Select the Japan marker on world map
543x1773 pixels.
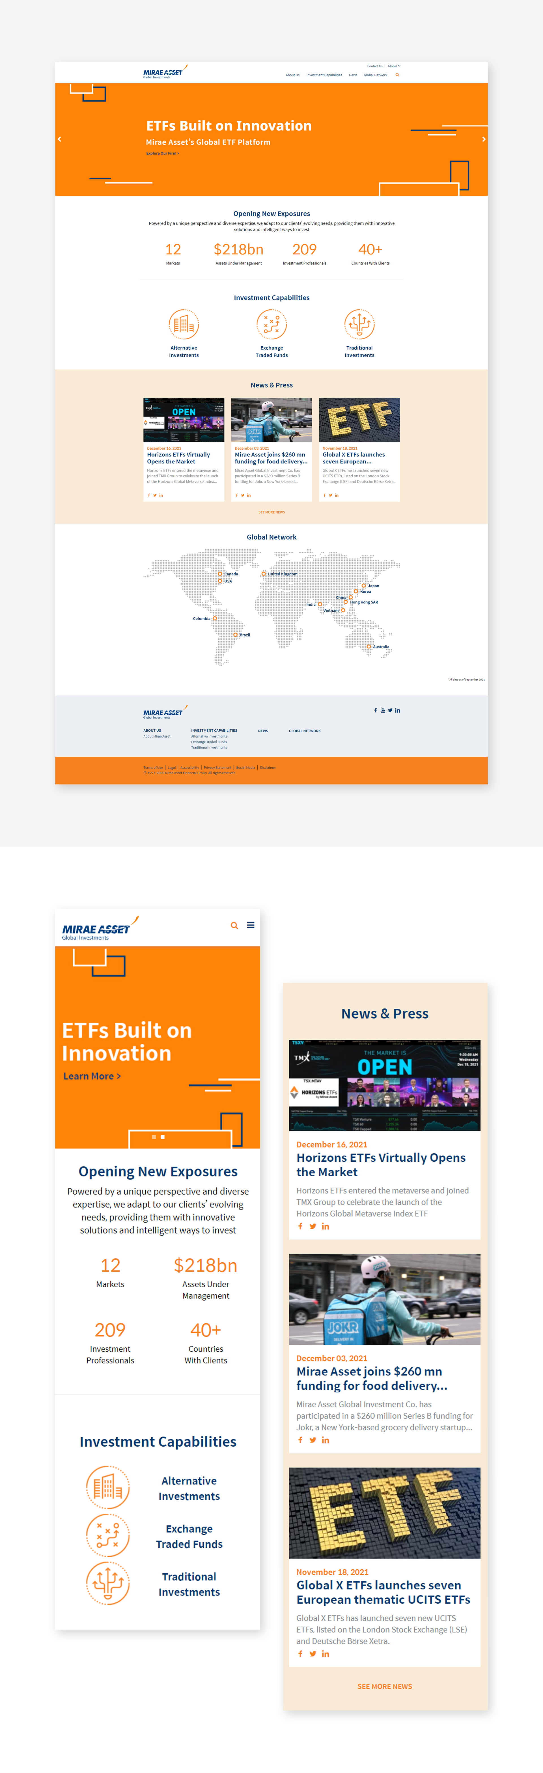pos(364,586)
